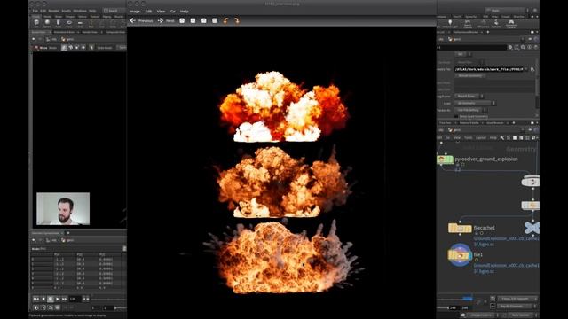Open View menu in image viewer
Image resolution: width=568 pixels, height=319 pixels.
point(161,12)
